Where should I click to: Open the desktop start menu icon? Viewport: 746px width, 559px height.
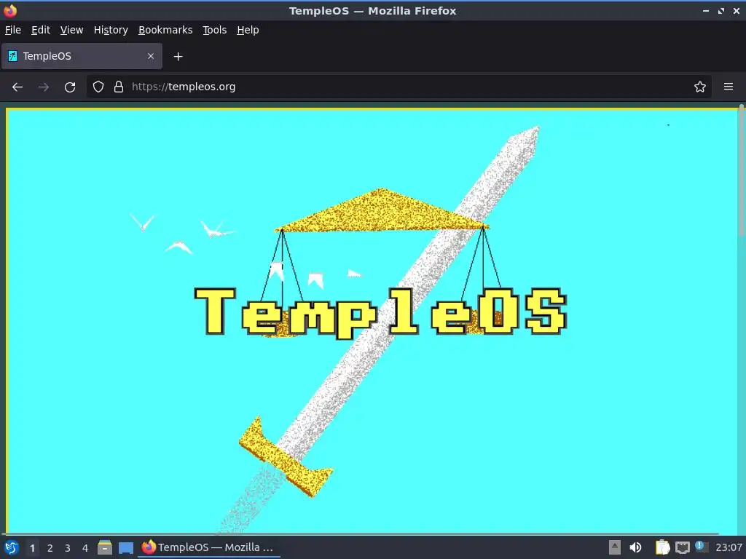pyautogui.click(x=12, y=547)
